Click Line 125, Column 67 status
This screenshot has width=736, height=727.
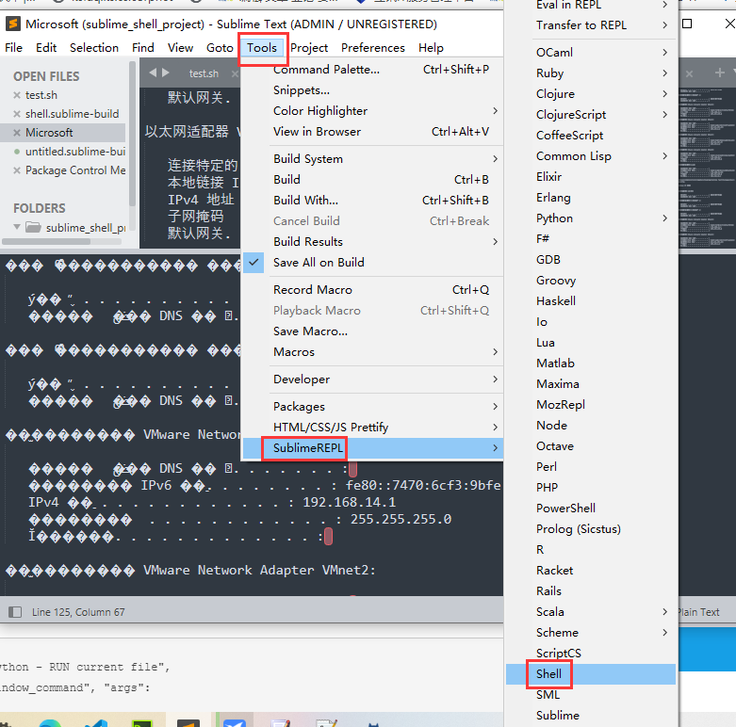click(78, 612)
